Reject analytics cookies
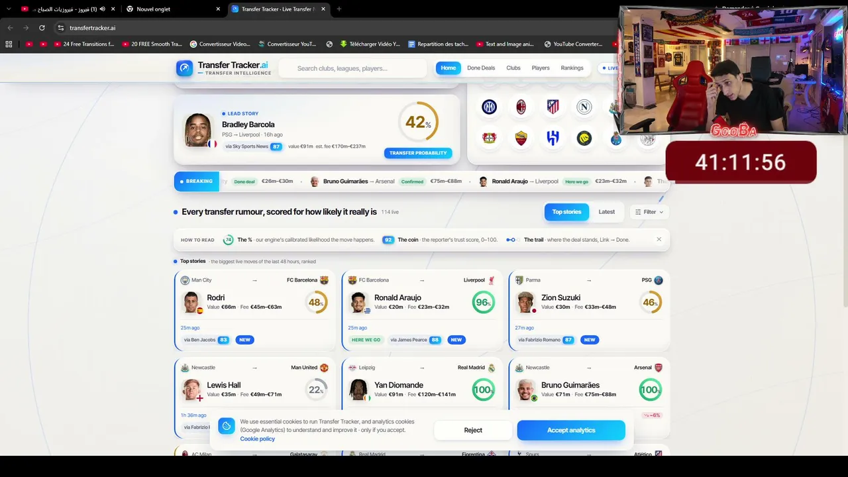Viewport: 848px width, 477px height. [473, 430]
